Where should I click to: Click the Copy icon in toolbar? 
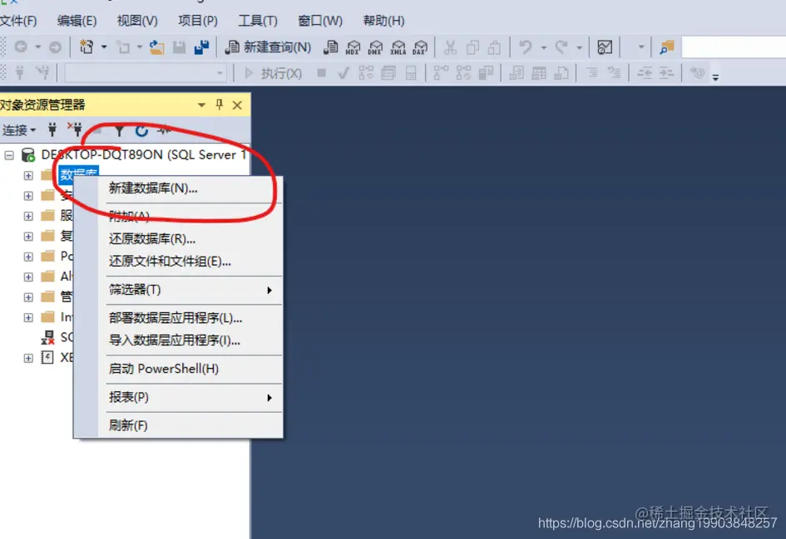[x=472, y=47]
